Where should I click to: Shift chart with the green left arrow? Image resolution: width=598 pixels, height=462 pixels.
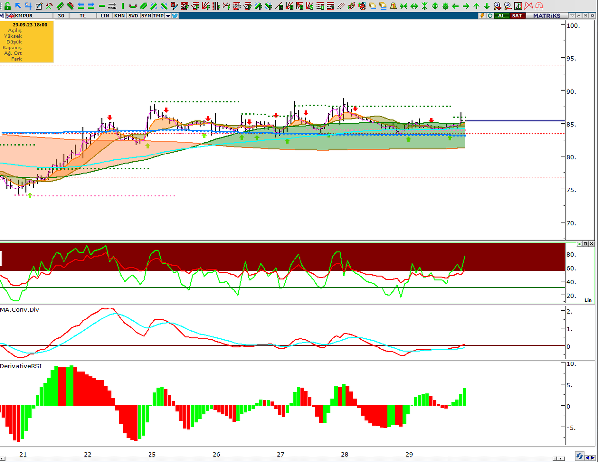[x=455, y=6]
